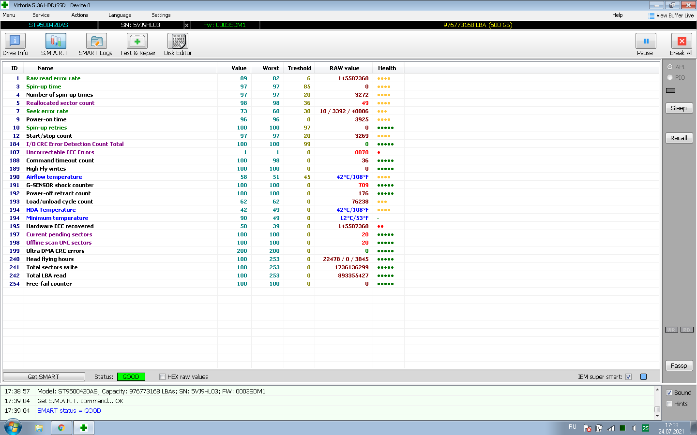Enable HEX raw values checkbox
Image resolution: width=697 pixels, height=435 pixels.
click(x=163, y=377)
